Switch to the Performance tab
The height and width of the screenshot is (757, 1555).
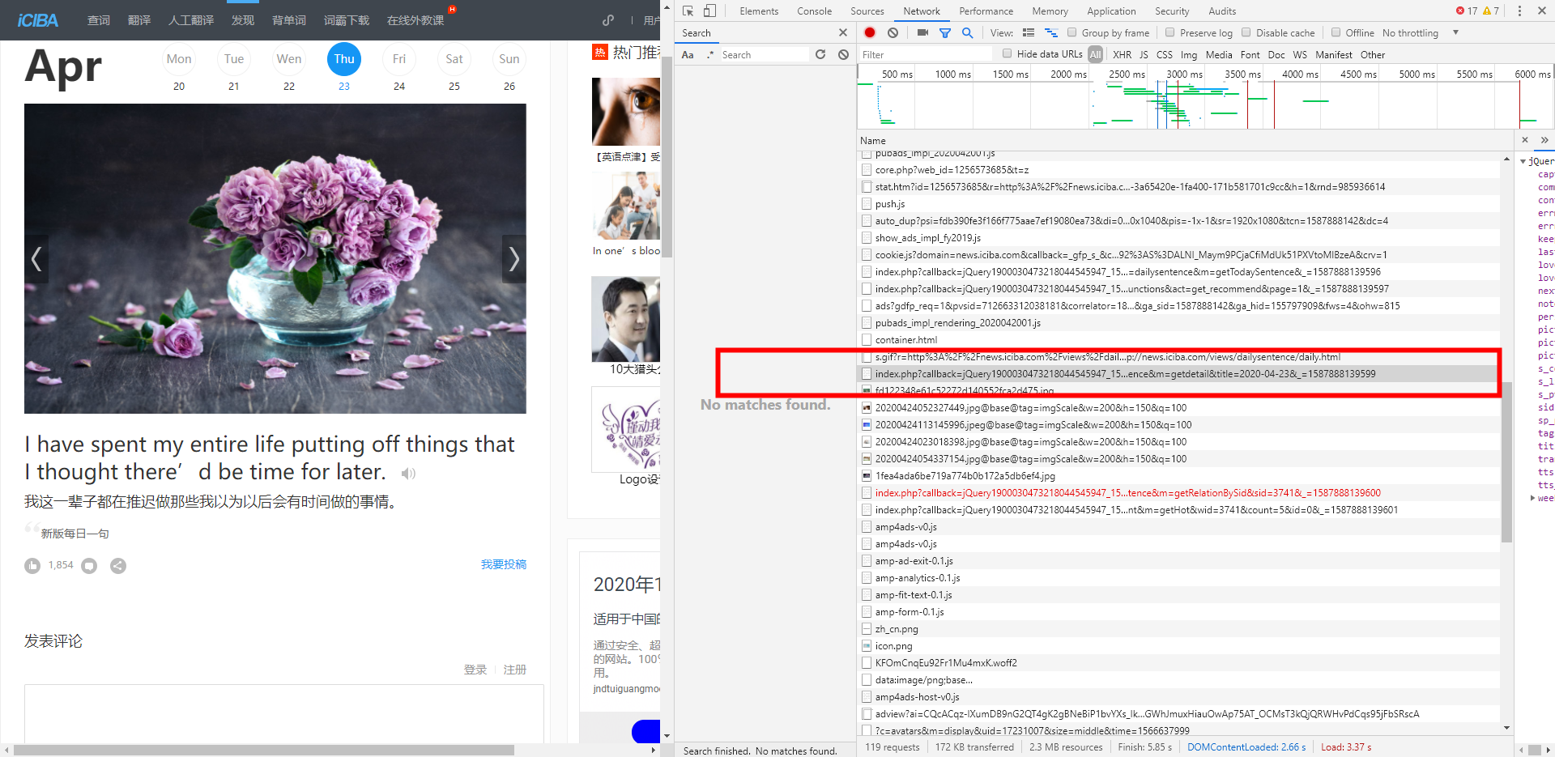(986, 11)
